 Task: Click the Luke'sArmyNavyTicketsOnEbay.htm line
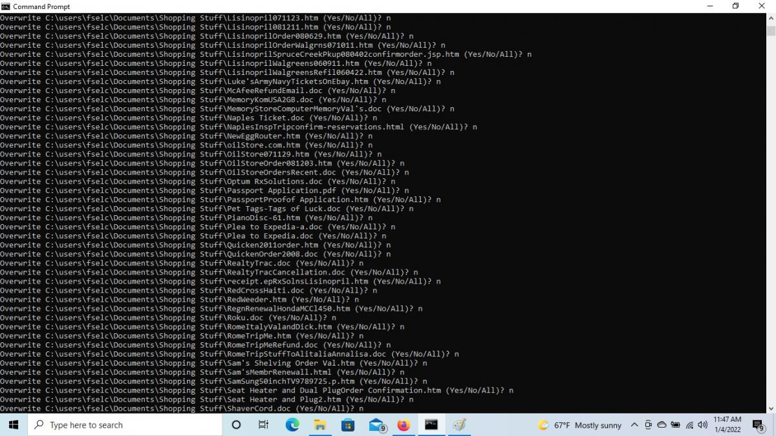pos(221,81)
